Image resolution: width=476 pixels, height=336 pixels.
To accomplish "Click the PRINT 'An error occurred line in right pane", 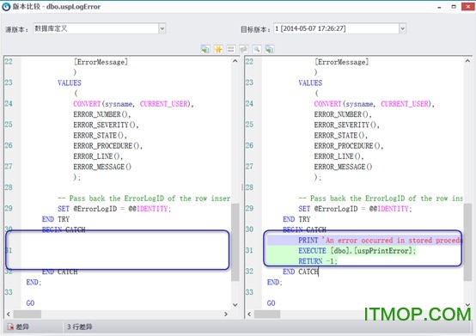I will pyautogui.click(x=365, y=241).
